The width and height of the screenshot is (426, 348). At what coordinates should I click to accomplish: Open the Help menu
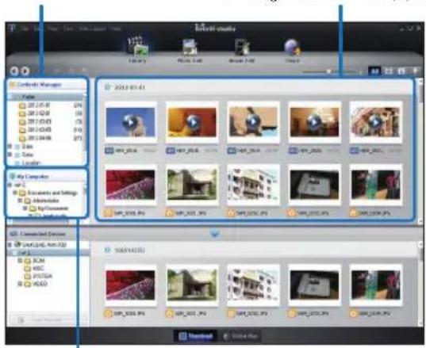click(116, 29)
